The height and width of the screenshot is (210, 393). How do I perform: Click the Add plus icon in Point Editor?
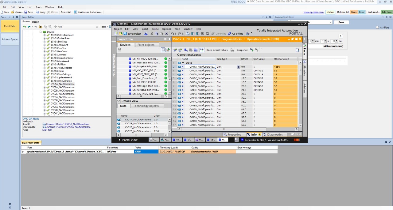(x=56, y=27)
